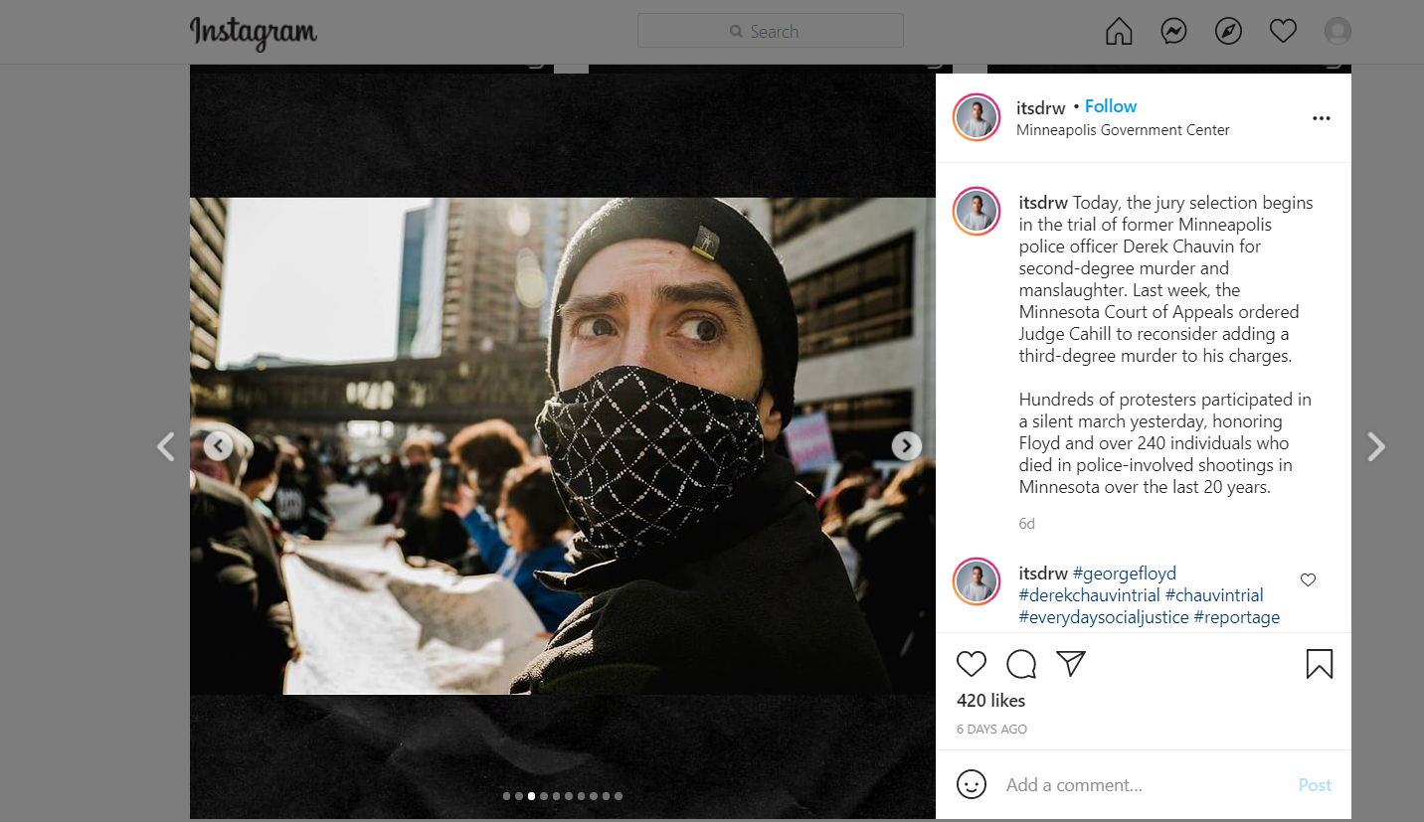
Task: Share post with paper plane icon
Action: click(1070, 664)
